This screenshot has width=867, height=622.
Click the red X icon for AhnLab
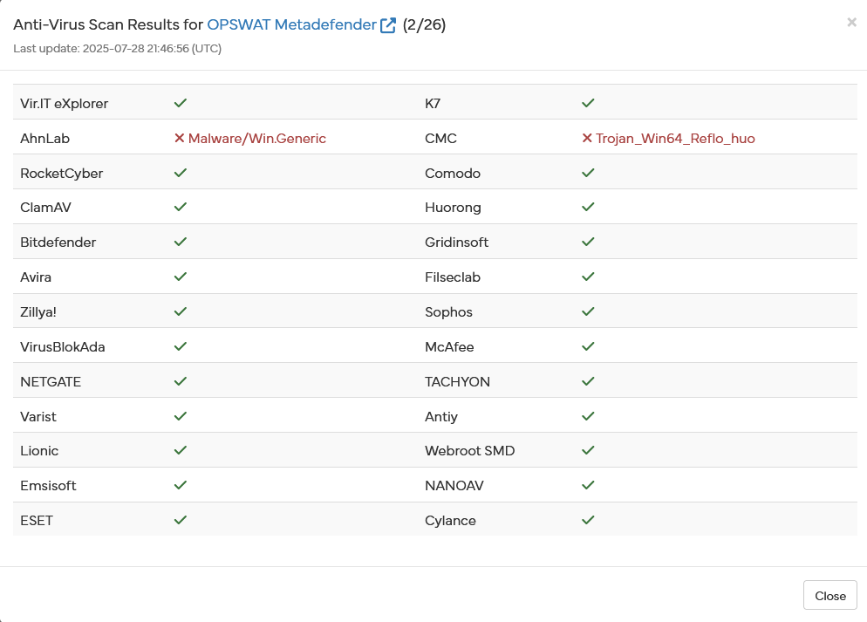(180, 138)
